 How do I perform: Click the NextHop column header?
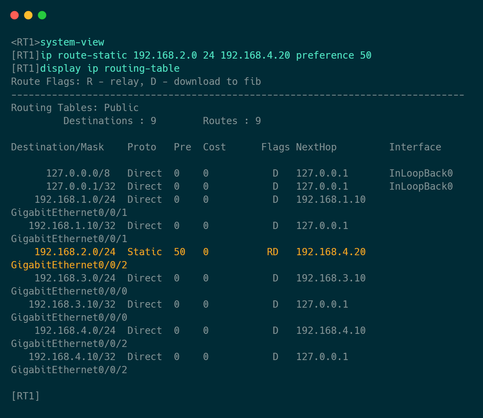point(316,147)
